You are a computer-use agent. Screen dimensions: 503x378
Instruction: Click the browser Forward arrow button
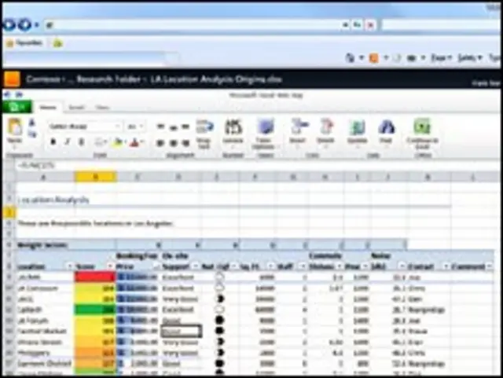click(24, 24)
